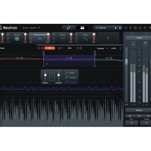The height and width of the screenshot is (151, 151).
Task: Open the Clipper module preset list icon
Action: [77, 39]
